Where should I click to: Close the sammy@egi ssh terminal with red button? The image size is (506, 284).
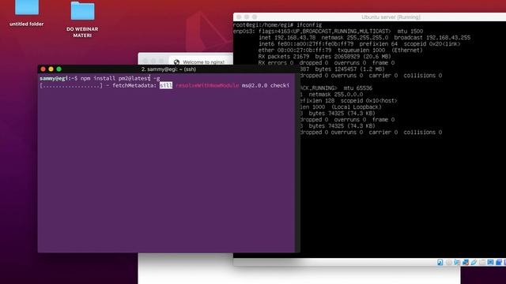point(43,69)
